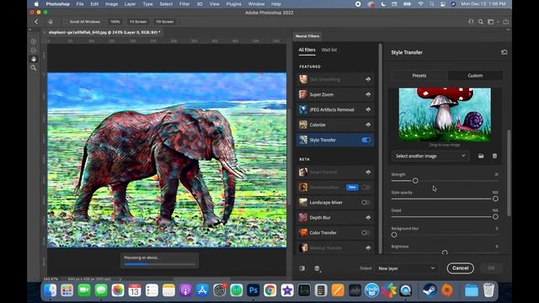This screenshot has height=303, width=539.
Task: Click the folder icon to browse style image
Action: [481, 156]
